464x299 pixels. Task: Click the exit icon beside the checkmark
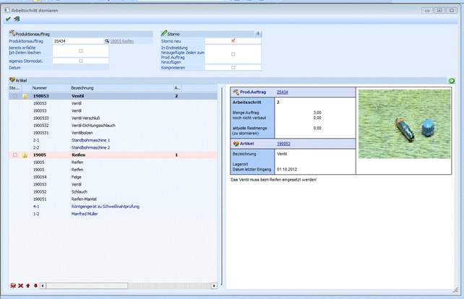click(x=16, y=19)
